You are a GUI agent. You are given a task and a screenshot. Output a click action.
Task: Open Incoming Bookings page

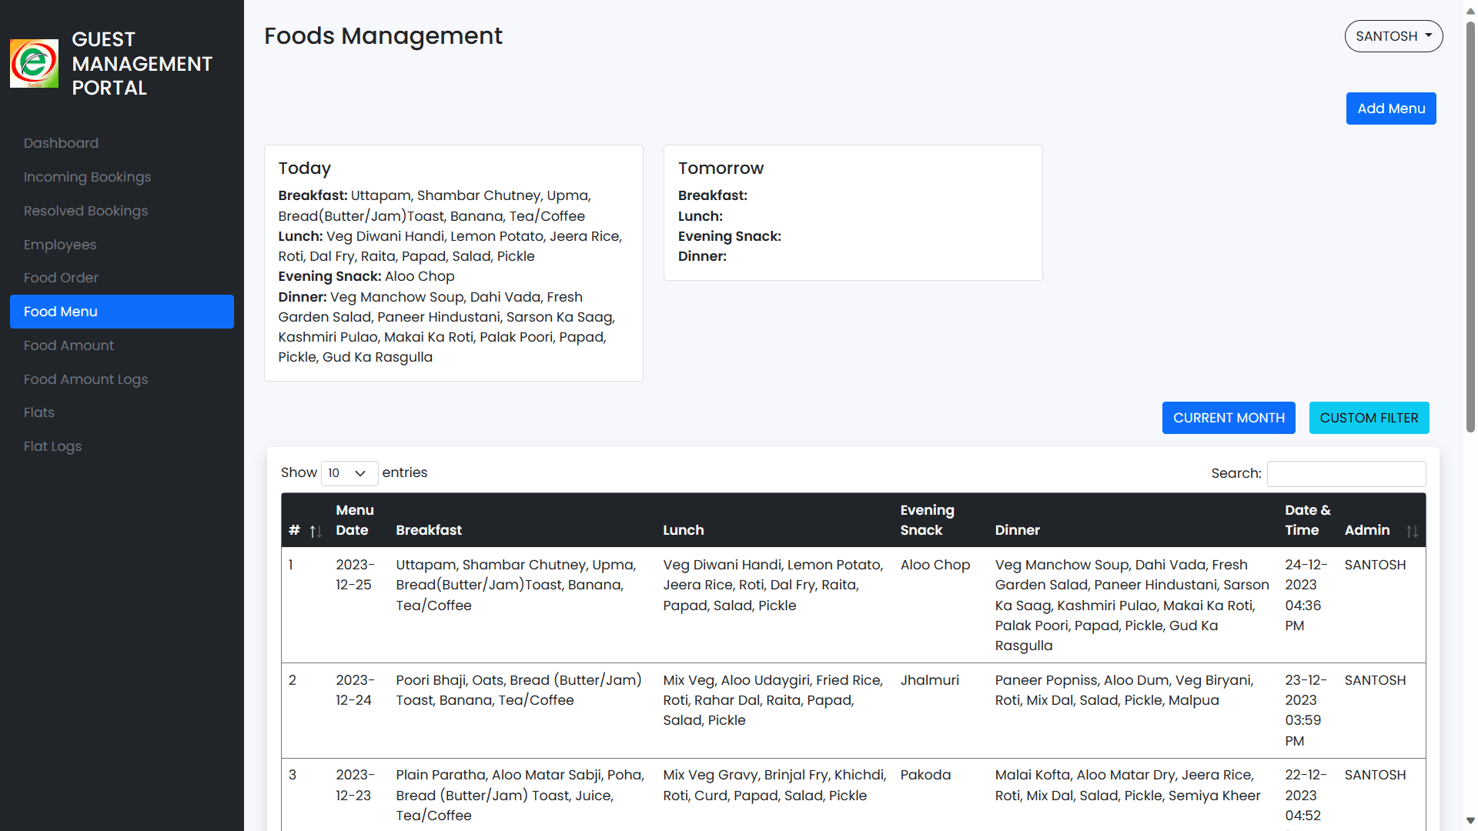[87, 177]
